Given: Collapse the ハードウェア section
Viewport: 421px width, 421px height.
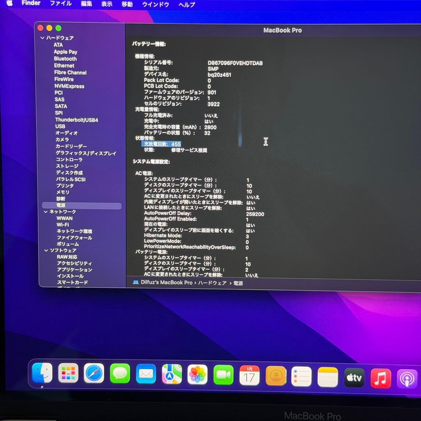Looking at the screenshot, I should pyautogui.click(x=42, y=38).
